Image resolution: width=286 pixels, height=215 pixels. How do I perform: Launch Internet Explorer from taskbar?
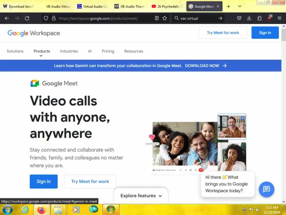tap(25, 210)
